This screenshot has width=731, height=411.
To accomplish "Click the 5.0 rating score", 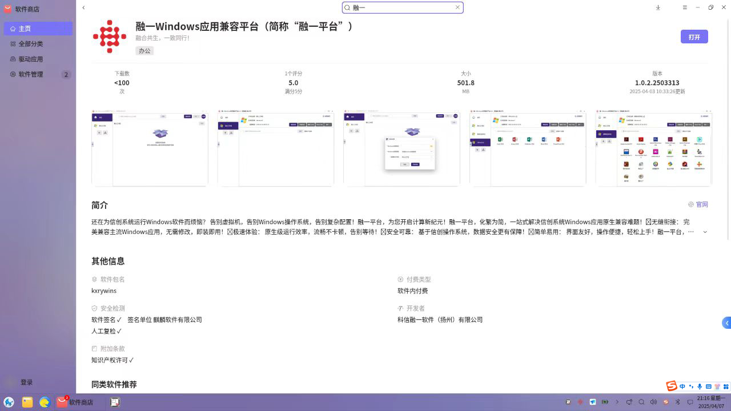I will pos(294,83).
